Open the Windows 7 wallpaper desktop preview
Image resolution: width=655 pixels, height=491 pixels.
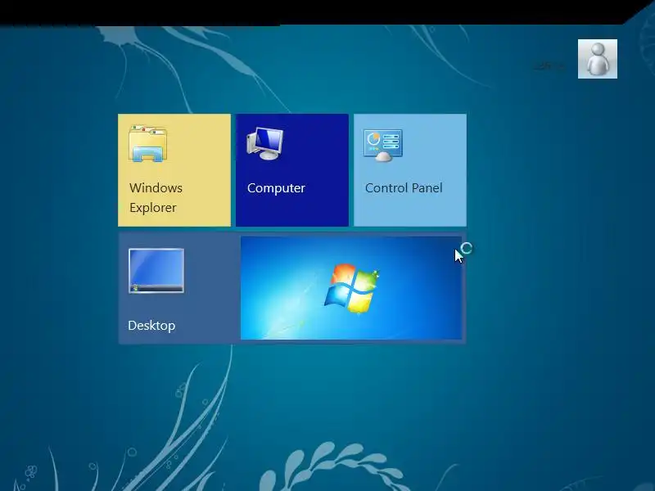click(351, 288)
